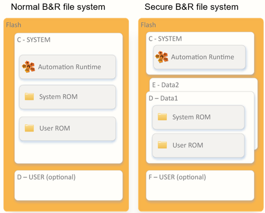Select the User ROM folder icon in D – Data1

[x=162, y=145]
